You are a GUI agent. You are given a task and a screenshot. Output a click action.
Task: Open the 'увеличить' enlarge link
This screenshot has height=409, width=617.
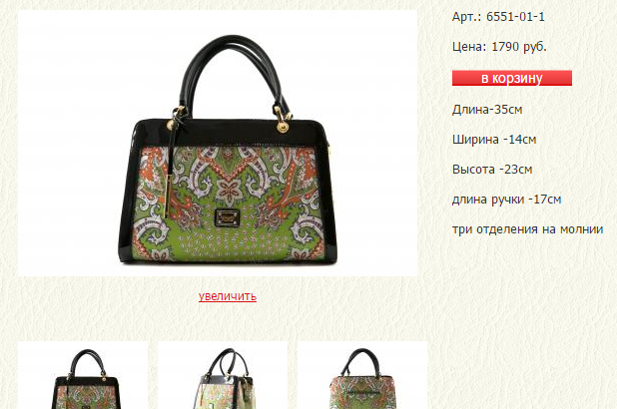(228, 295)
